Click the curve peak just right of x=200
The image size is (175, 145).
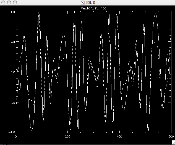click(x=74, y=12)
